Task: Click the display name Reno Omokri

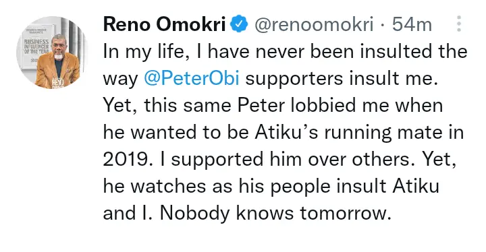Action: [165, 24]
